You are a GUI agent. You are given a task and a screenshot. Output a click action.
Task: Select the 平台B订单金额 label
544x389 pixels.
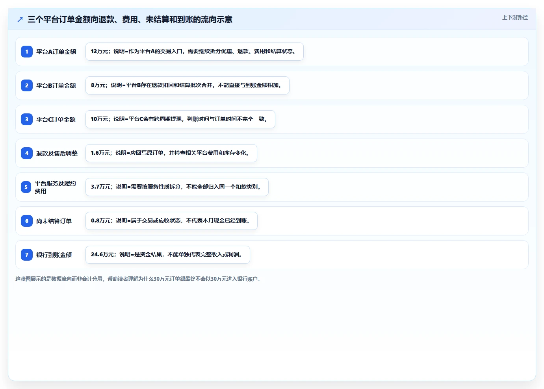pos(56,85)
